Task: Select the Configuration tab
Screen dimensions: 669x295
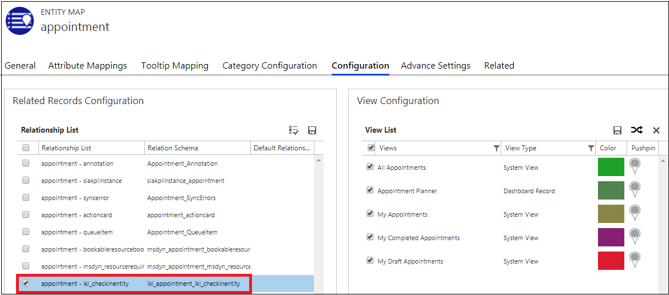Action: (360, 66)
